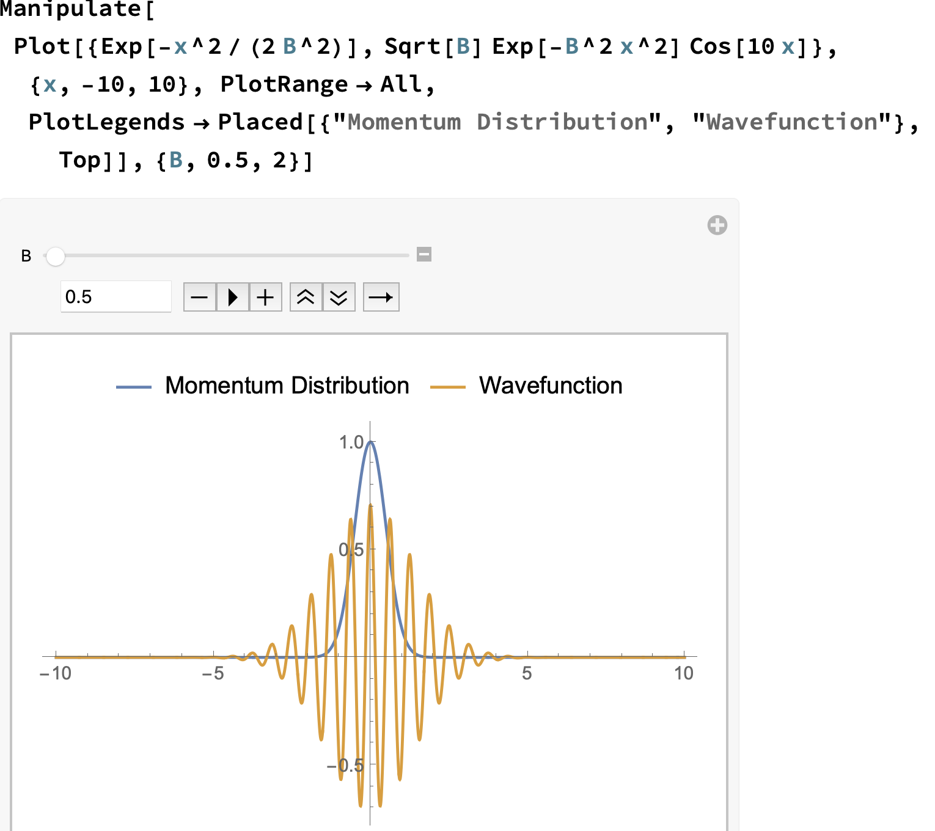Click the -10 tick label on x-axis
Viewport: 935px width, 831px height.
click(56, 673)
